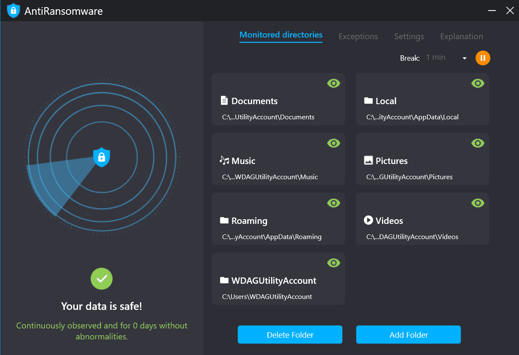Viewport: 519px width, 355px height.
Task: Click the Videos play icon
Action: 368,220
